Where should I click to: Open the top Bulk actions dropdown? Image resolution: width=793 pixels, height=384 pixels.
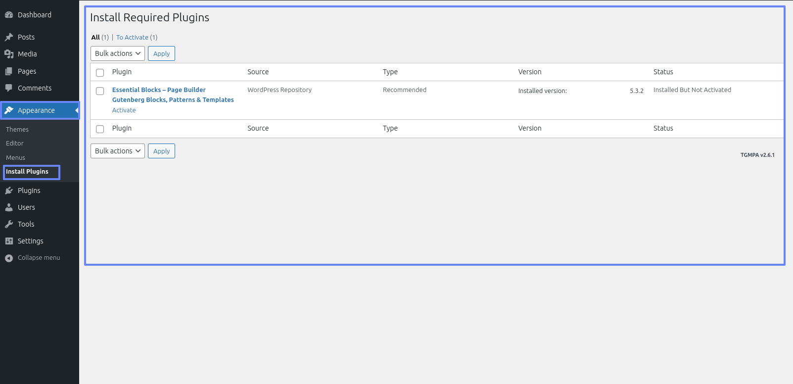click(118, 53)
